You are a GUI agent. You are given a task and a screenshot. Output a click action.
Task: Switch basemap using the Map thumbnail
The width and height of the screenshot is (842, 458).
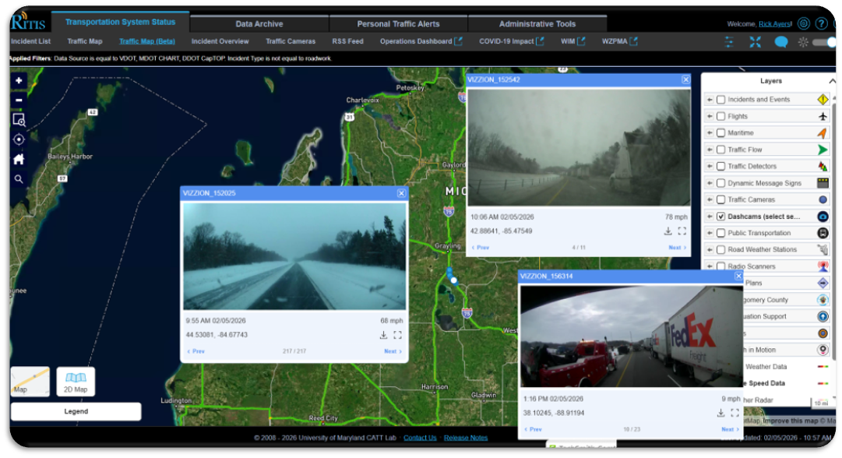click(x=30, y=382)
